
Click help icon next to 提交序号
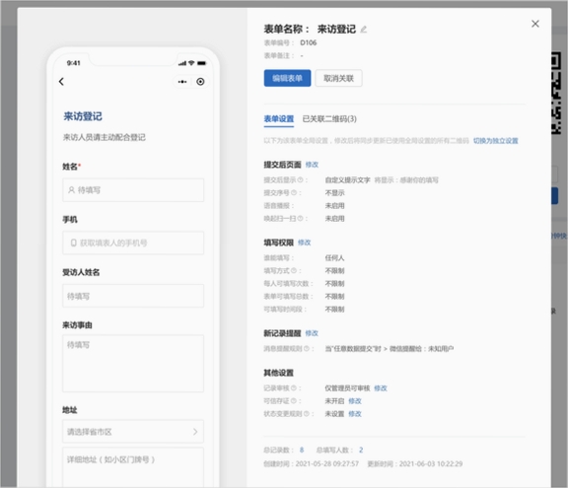[x=294, y=193]
